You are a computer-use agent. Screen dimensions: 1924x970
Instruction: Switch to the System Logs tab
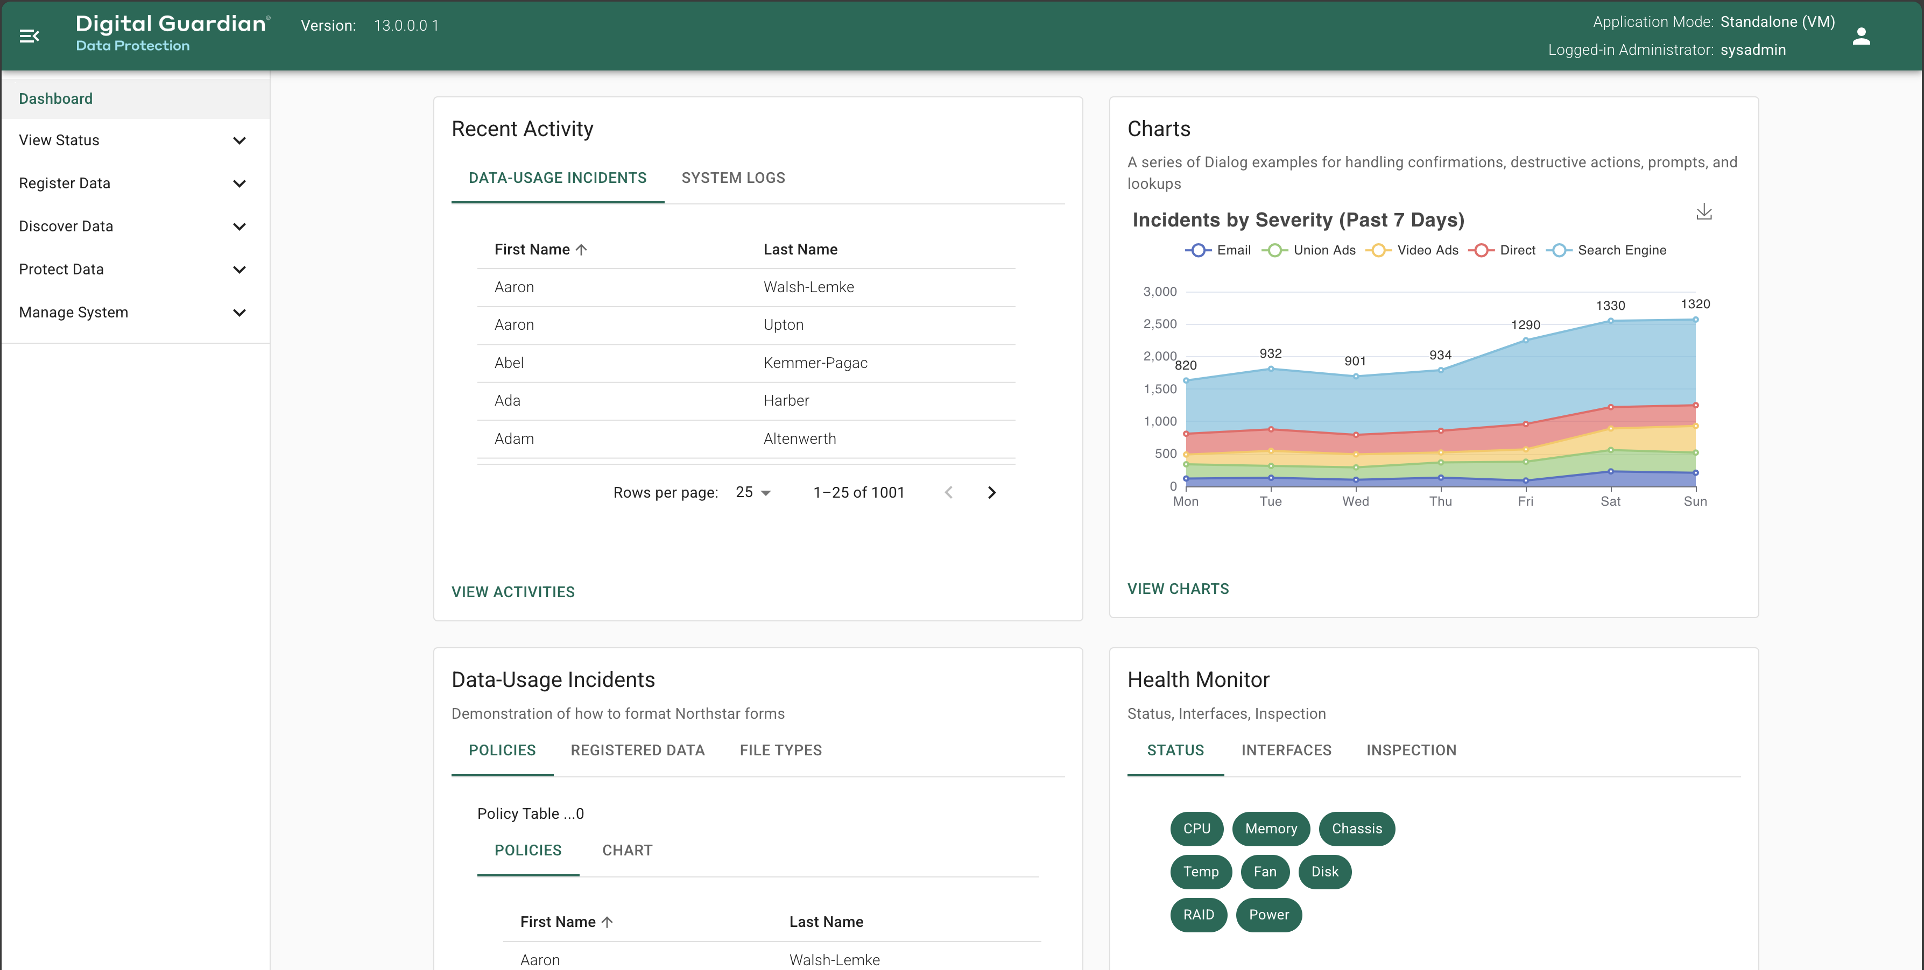pos(732,178)
